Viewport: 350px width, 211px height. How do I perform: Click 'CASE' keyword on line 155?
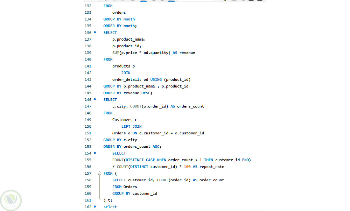[x=150, y=160]
